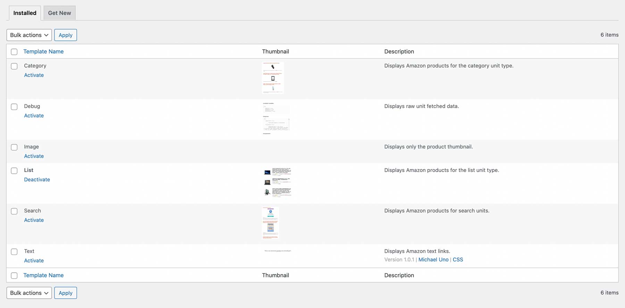Open the List template thumbnail preview
The image size is (625, 308).
tap(277, 182)
